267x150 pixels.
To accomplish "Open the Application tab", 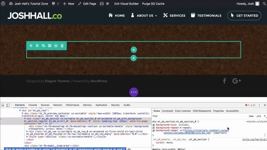I will pos(101,105).
